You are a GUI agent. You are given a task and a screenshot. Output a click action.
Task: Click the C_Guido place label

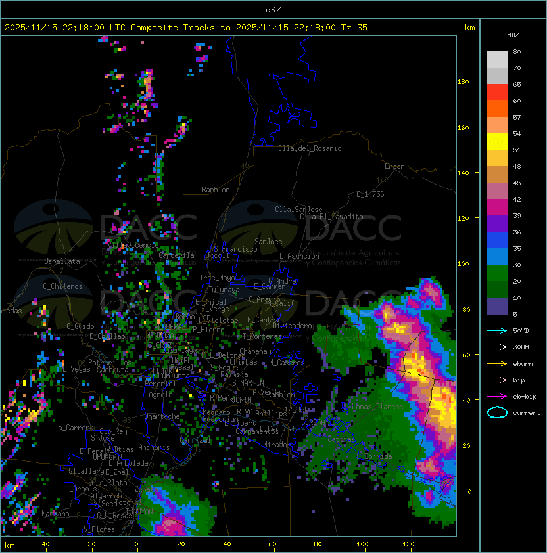pos(80,326)
